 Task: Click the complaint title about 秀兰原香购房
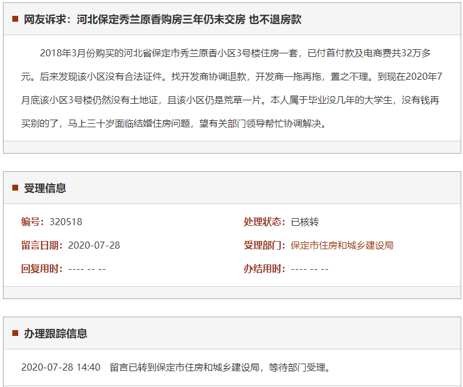[162, 19]
